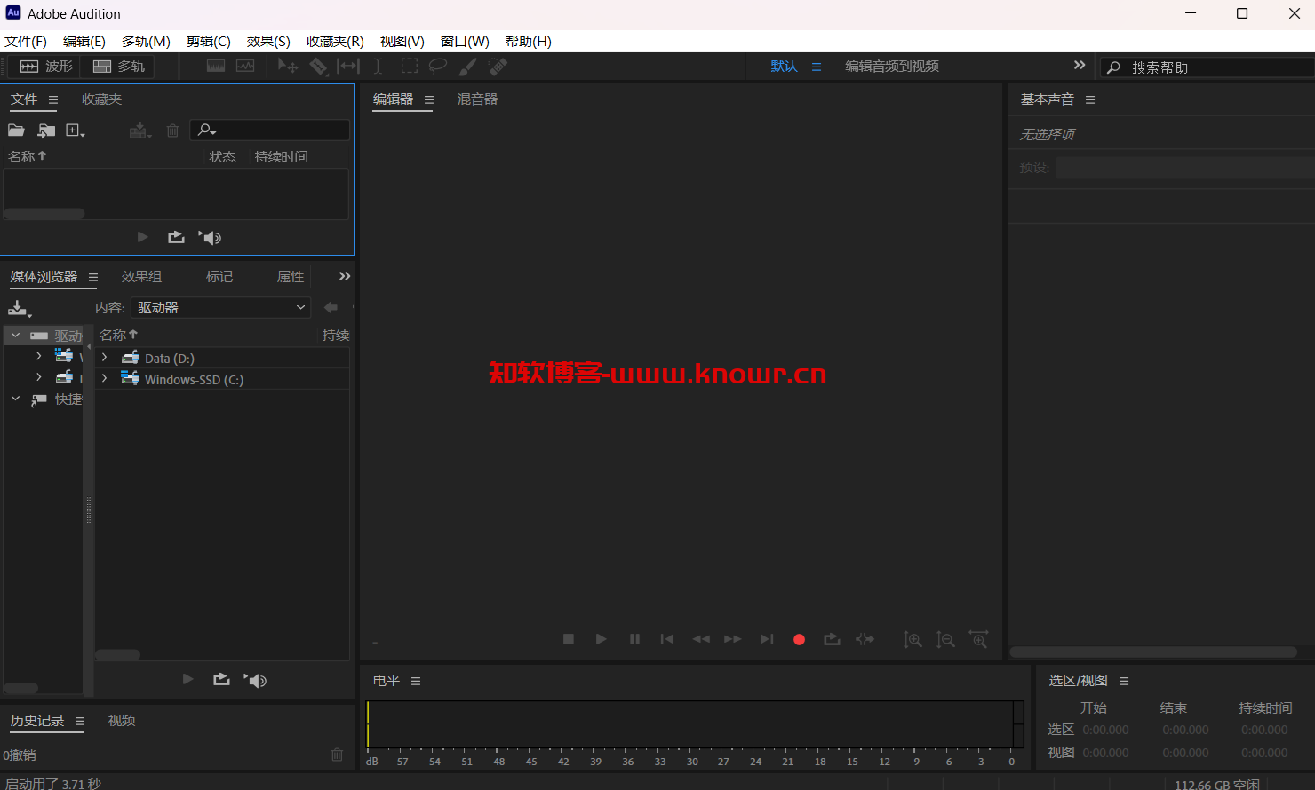Toggle Auto-Play speaker in 文件 panel
The width and height of the screenshot is (1315, 790).
210,237
